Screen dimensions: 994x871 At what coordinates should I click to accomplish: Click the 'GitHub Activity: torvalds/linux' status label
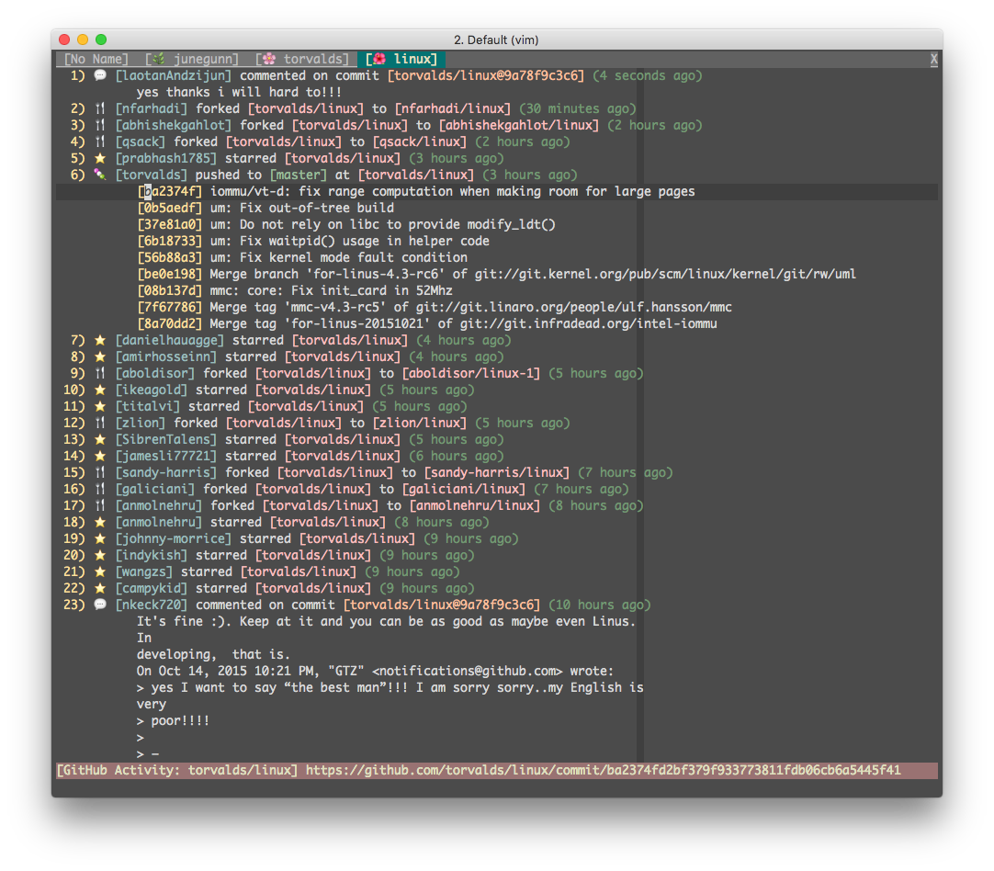(x=177, y=770)
